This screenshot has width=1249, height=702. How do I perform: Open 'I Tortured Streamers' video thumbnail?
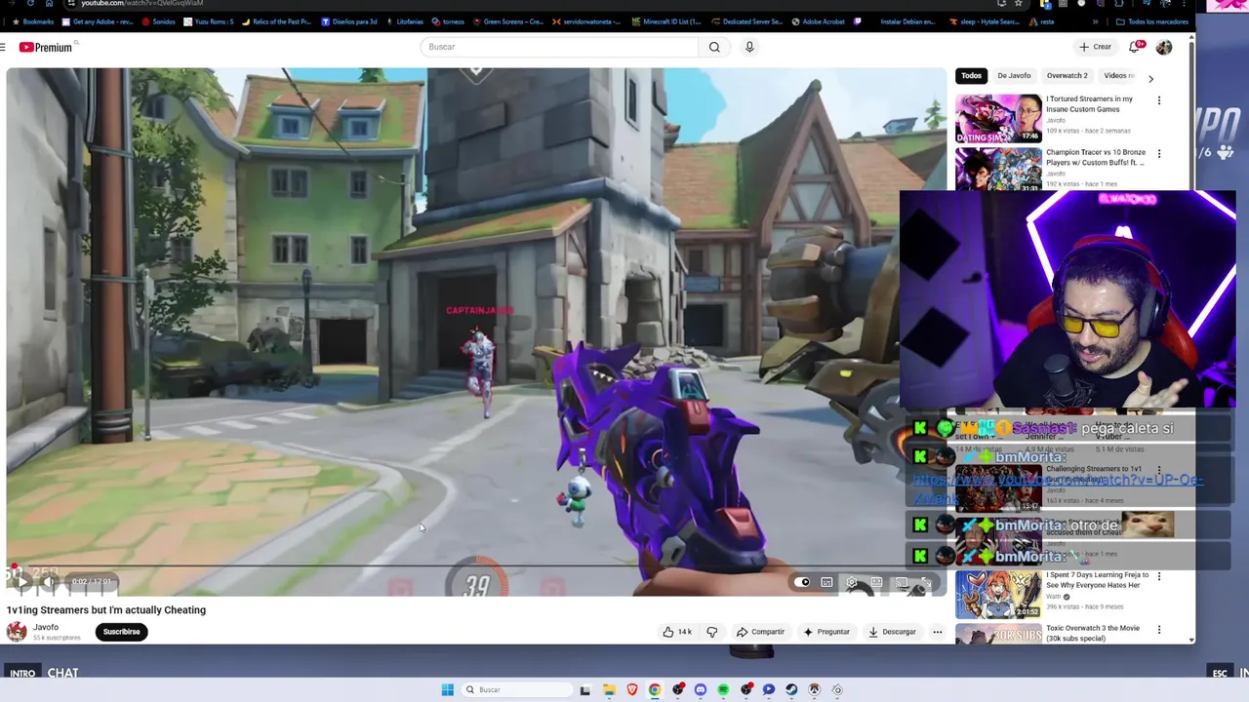(x=998, y=118)
